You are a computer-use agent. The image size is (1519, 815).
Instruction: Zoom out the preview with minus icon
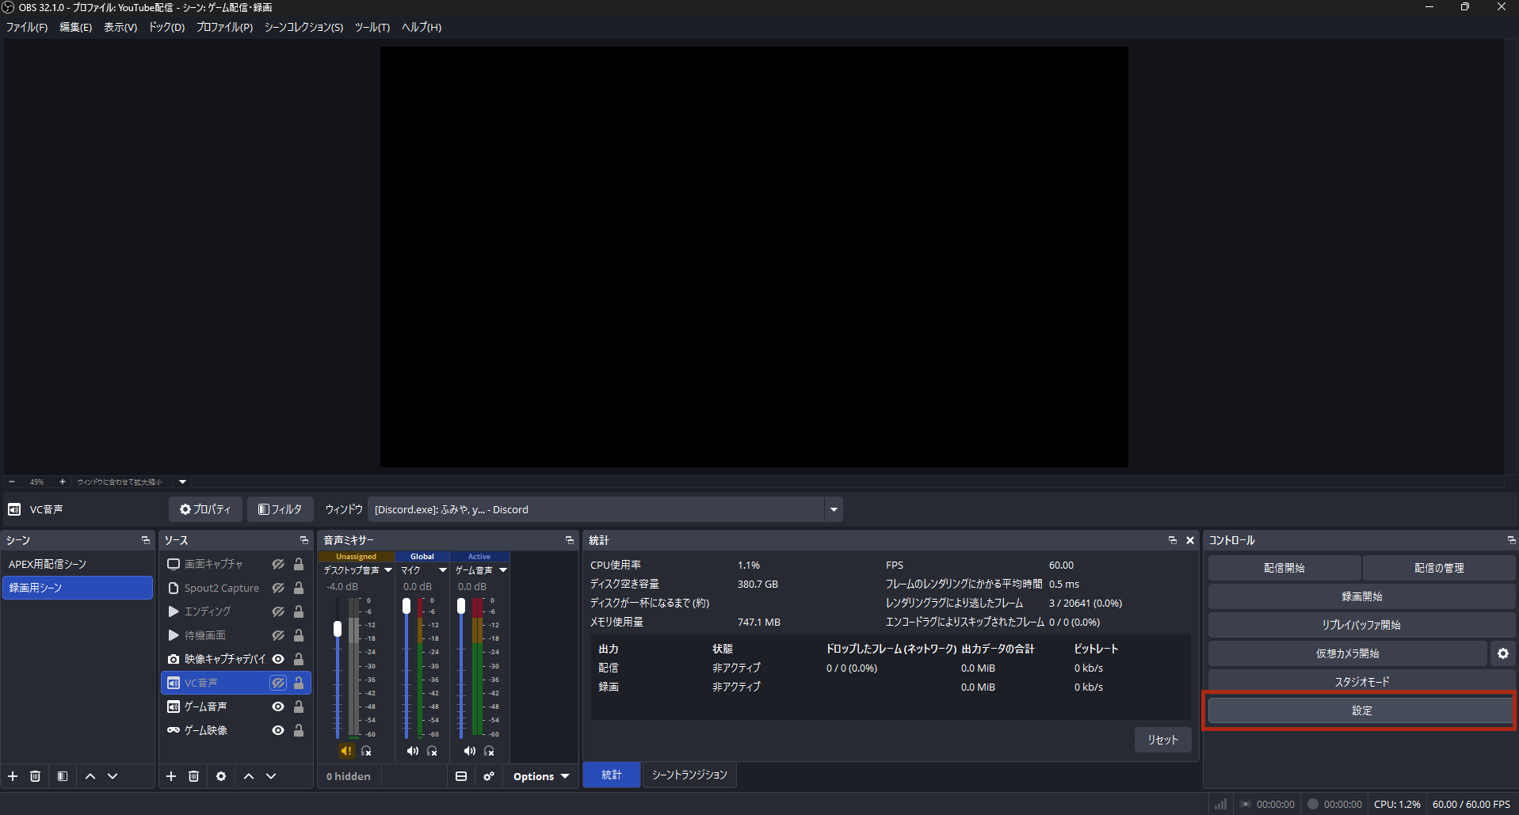[12, 482]
